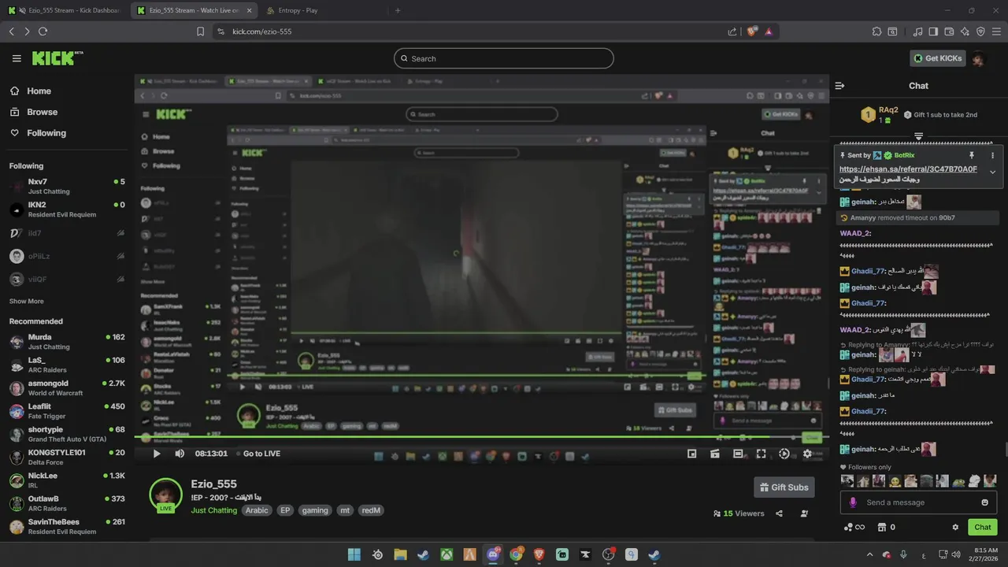This screenshot has width=1008, height=567.
Task: Open browser extensions puzzle icon
Action: pyautogui.click(x=876, y=31)
